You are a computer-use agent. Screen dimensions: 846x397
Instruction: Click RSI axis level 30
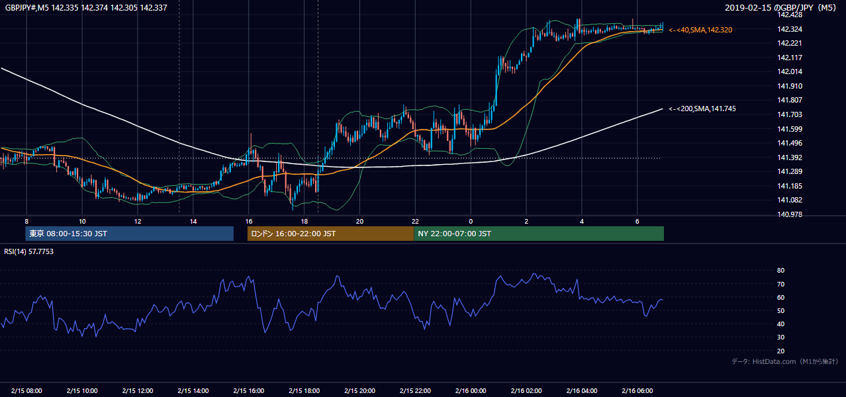point(780,337)
